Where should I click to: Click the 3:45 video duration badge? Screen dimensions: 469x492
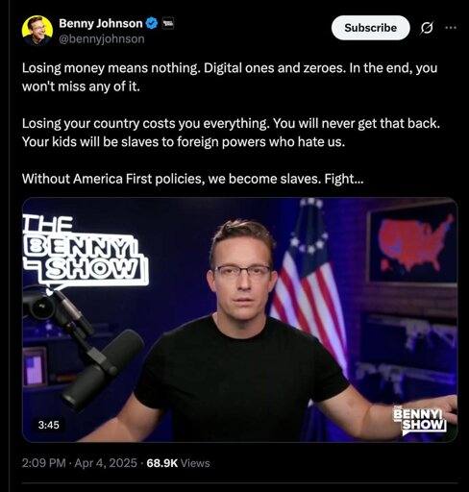coord(48,425)
